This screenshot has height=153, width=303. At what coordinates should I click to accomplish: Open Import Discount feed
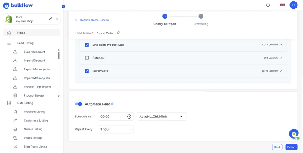pyautogui.click(x=34, y=61)
